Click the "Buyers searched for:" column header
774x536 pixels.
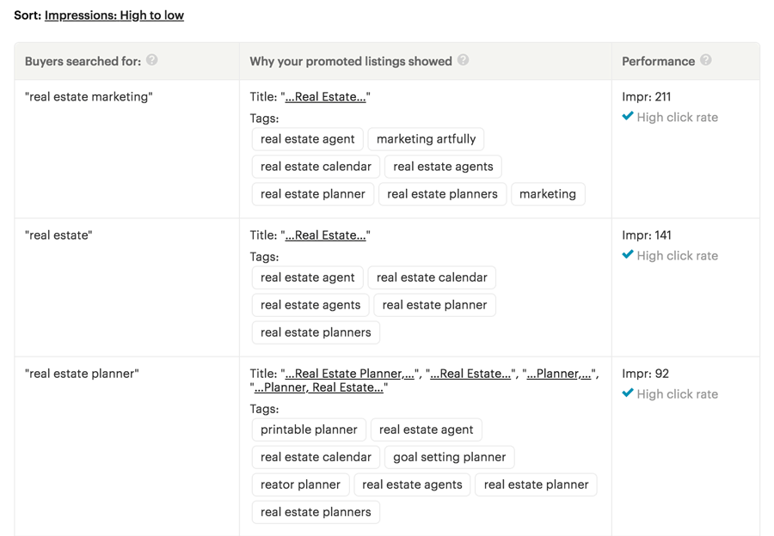(x=83, y=61)
